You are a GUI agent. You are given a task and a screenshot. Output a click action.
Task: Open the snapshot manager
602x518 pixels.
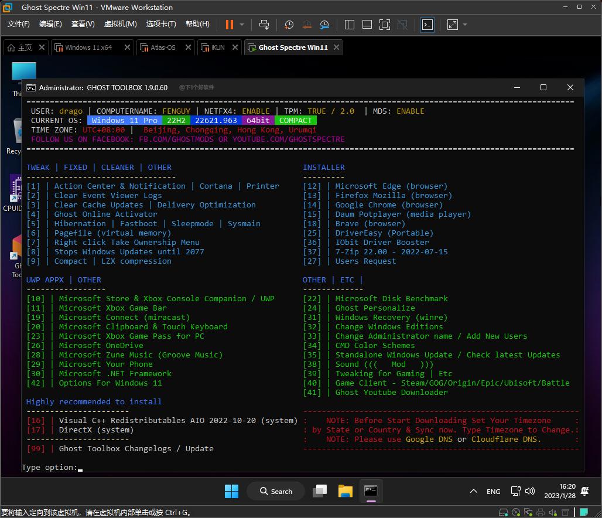[324, 25]
